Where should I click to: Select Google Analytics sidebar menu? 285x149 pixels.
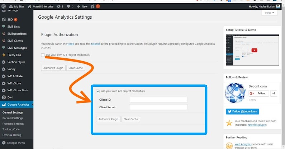tap(16, 105)
